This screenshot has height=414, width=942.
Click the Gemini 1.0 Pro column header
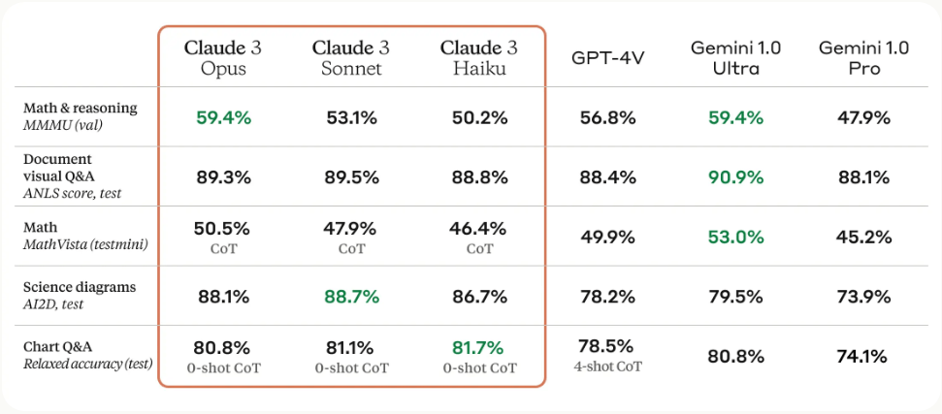tap(863, 57)
